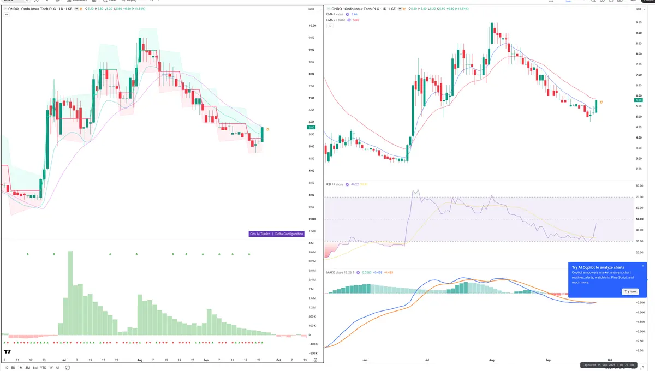Collapse the indicator legend under EMA 21 close
655x371 pixels.
click(x=329, y=25)
